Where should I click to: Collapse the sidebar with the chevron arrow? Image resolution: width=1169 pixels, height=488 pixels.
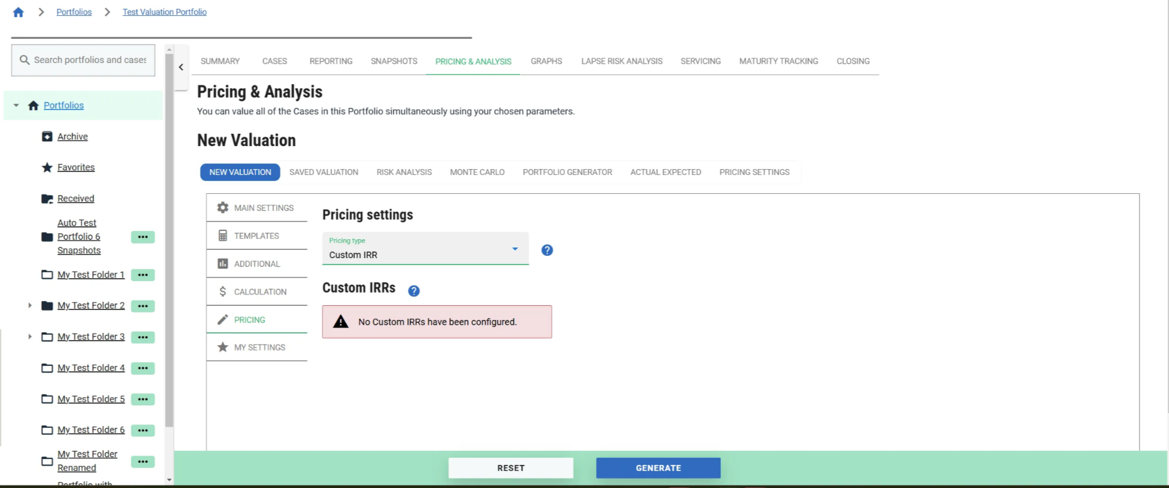point(181,67)
